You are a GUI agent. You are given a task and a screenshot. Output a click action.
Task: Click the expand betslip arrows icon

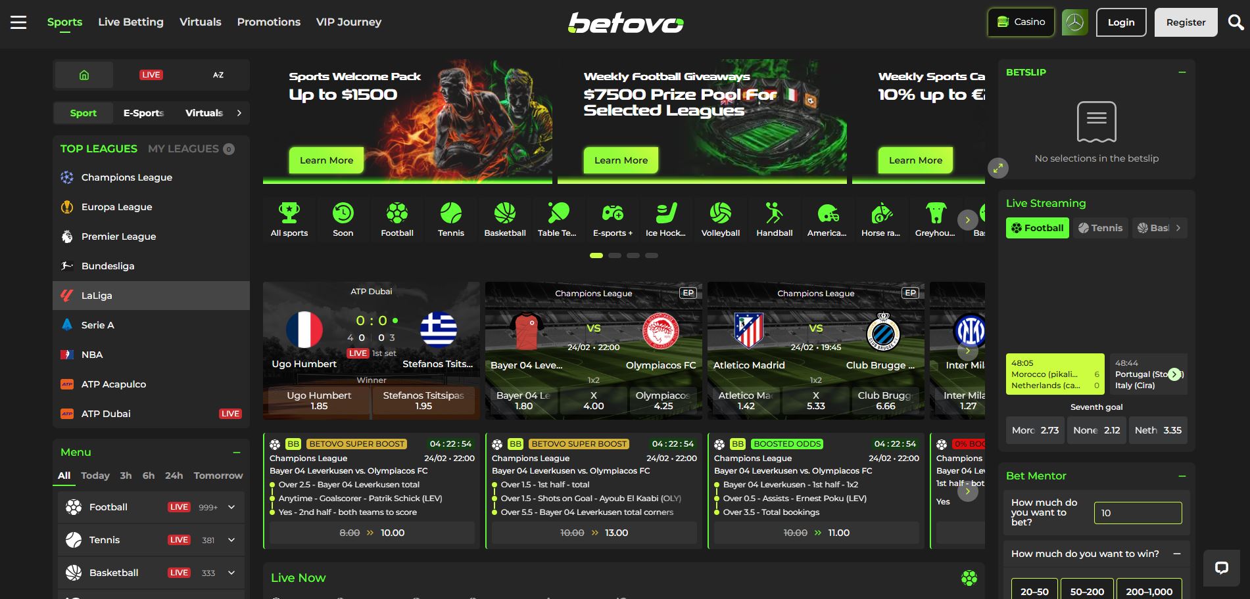click(998, 168)
